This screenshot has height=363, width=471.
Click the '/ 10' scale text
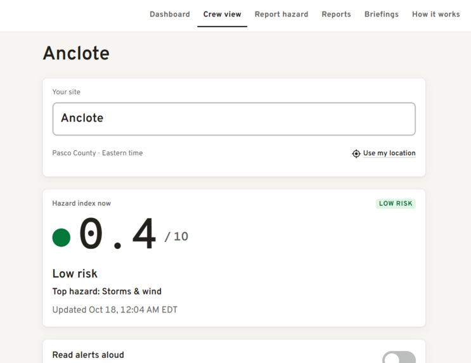tap(176, 236)
